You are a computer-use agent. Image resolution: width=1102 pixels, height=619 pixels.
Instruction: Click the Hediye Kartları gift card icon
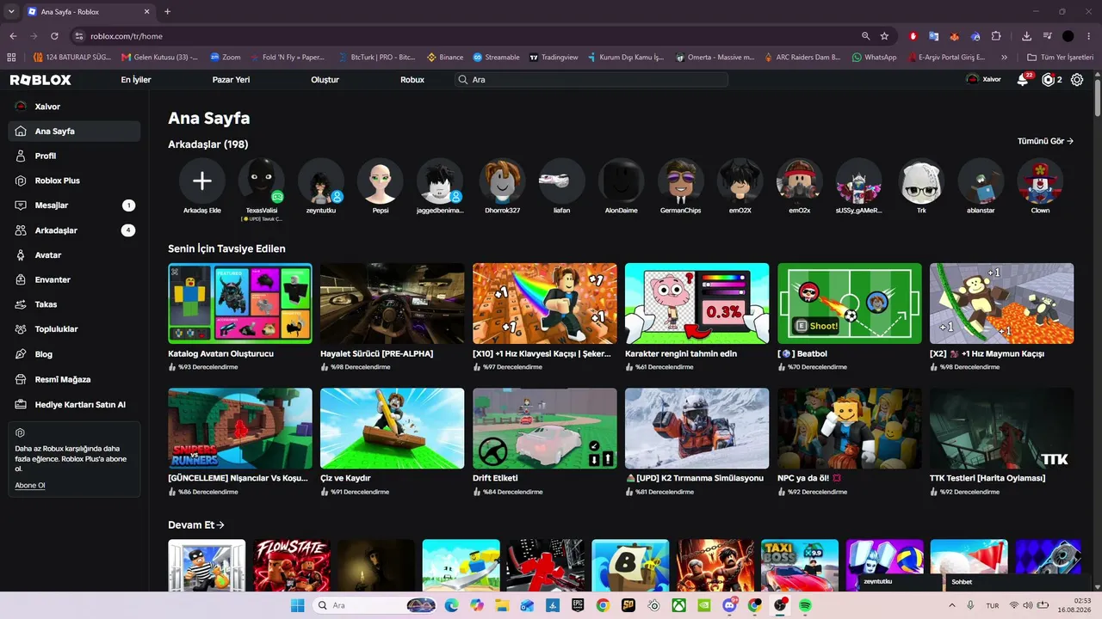(21, 404)
